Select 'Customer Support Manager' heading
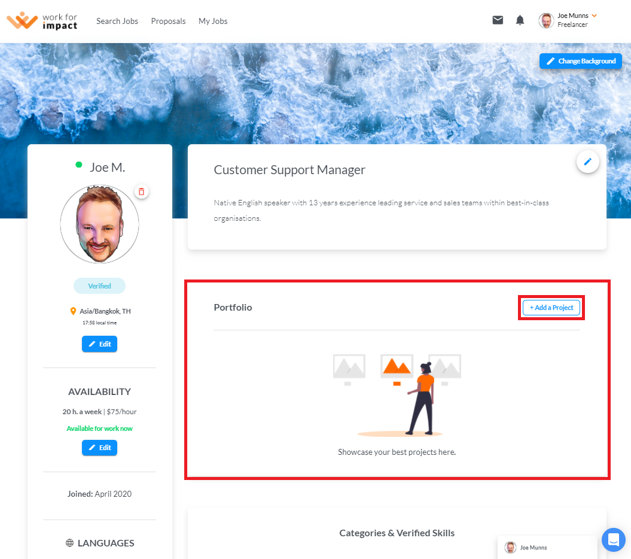Viewport: 631px width, 559px height. 289,169
